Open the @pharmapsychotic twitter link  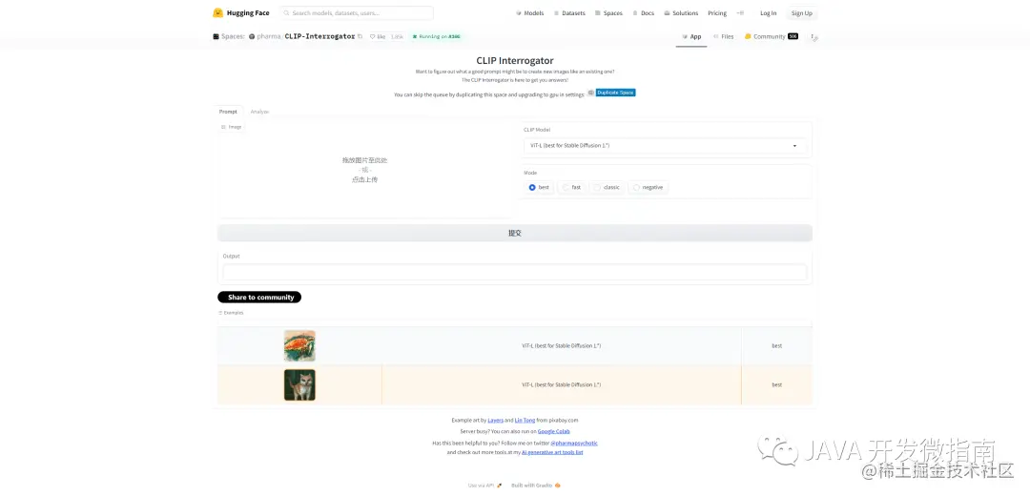point(574,444)
